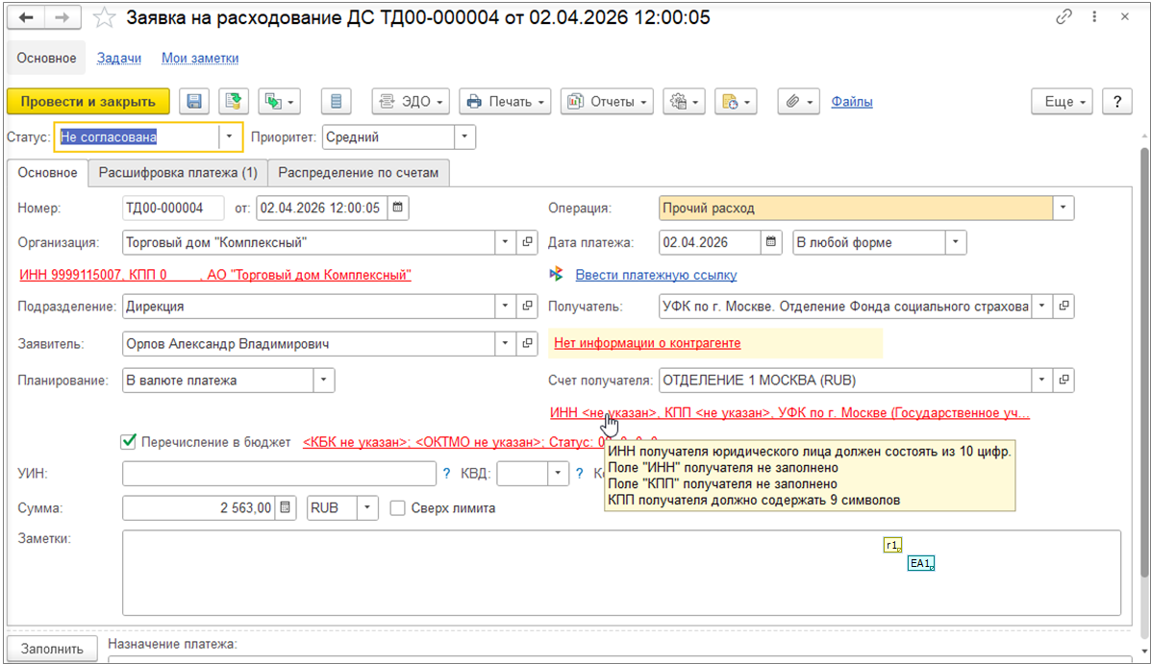1151x664 pixels.
Task: Expand the Статус dropdown list
Action: click(x=230, y=137)
